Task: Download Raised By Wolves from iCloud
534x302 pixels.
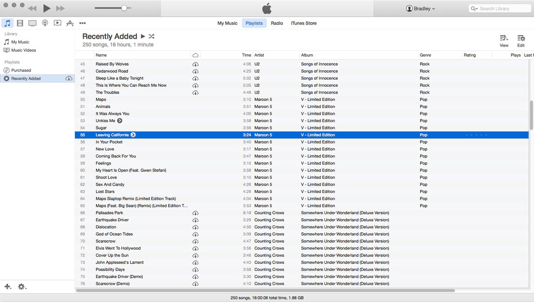Action: [x=196, y=64]
